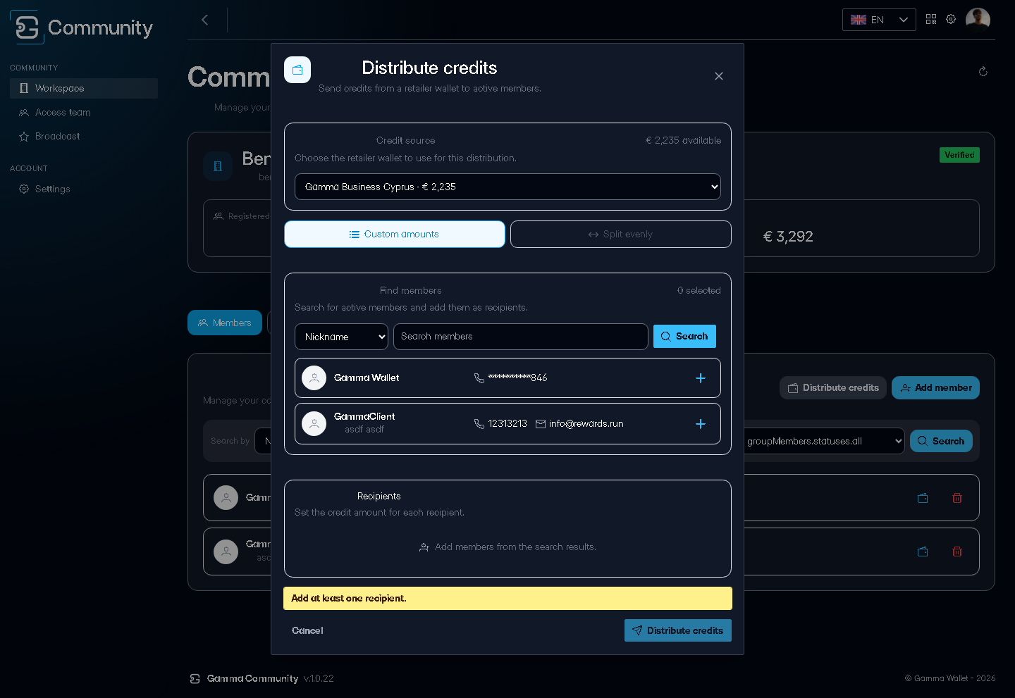Click the v.1.0.22 version text
Viewport: 1015px width, 698px height.
tap(319, 679)
